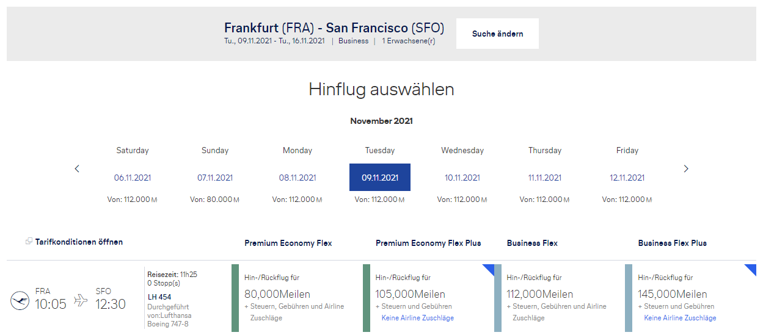
Task: Choose Business Flex Plus 145,000 Meilen fare
Action: click(691, 298)
